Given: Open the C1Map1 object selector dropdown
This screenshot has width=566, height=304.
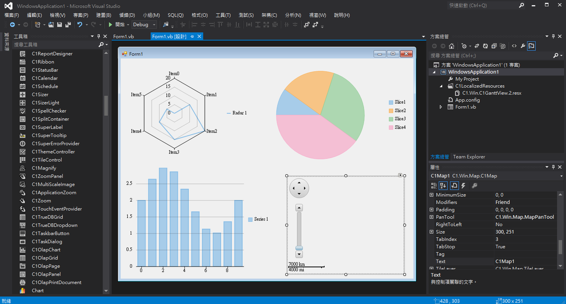Looking at the screenshot, I should point(562,176).
